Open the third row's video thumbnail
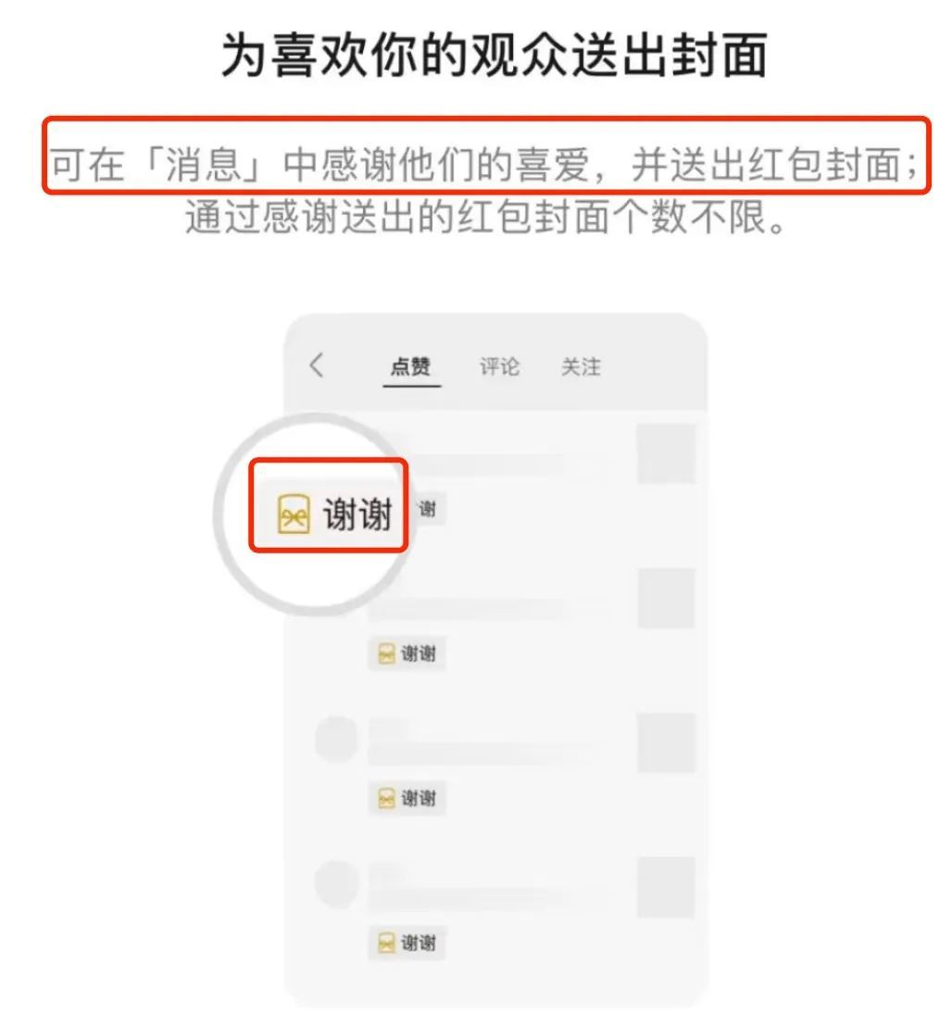This screenshot has width=939, height=1027. 666,742
